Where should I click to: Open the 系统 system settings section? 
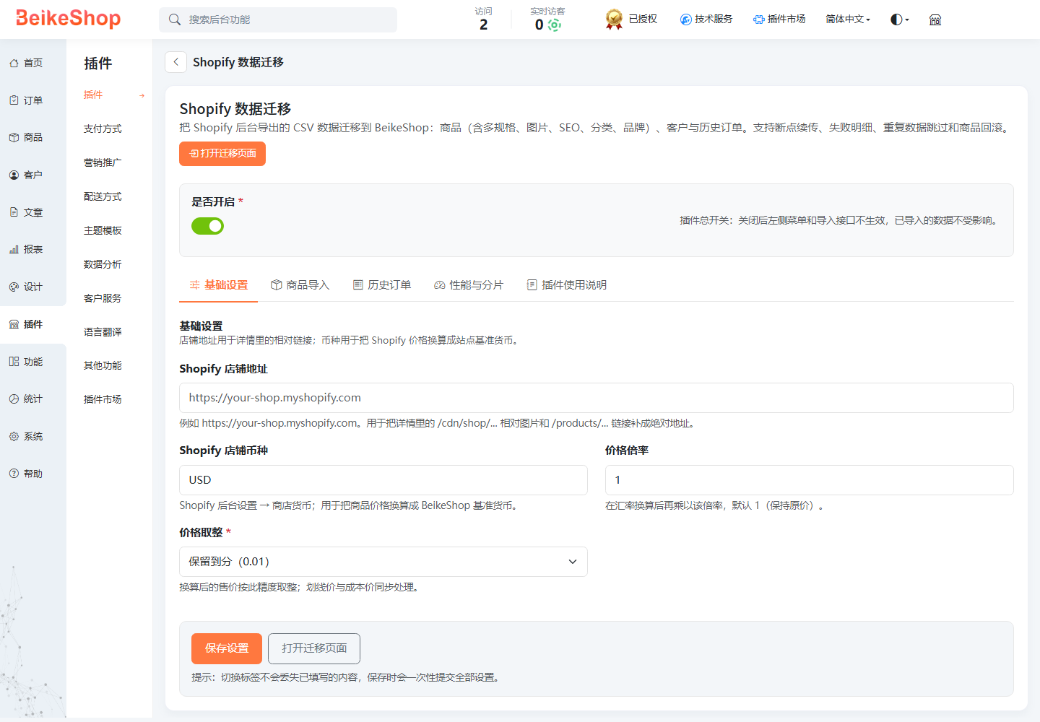tap(27, 436)
